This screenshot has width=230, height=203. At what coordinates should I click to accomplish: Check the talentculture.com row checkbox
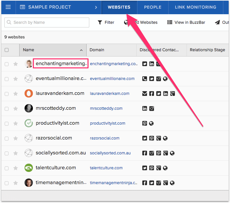[7, 168]
